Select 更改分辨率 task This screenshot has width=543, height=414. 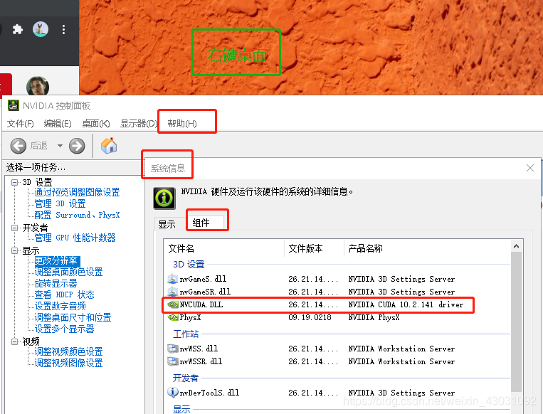[x=57, y=260]
